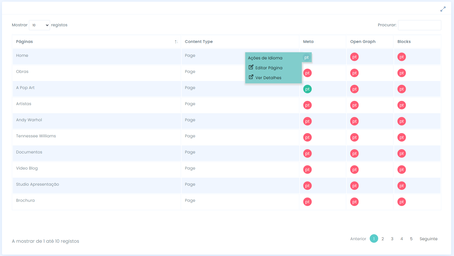Choose Ver Detalhes from language actions menu

[x=268, y=78]
